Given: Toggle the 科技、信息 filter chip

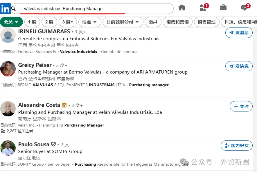Looking at the screenshot, I should coord(239,22).
